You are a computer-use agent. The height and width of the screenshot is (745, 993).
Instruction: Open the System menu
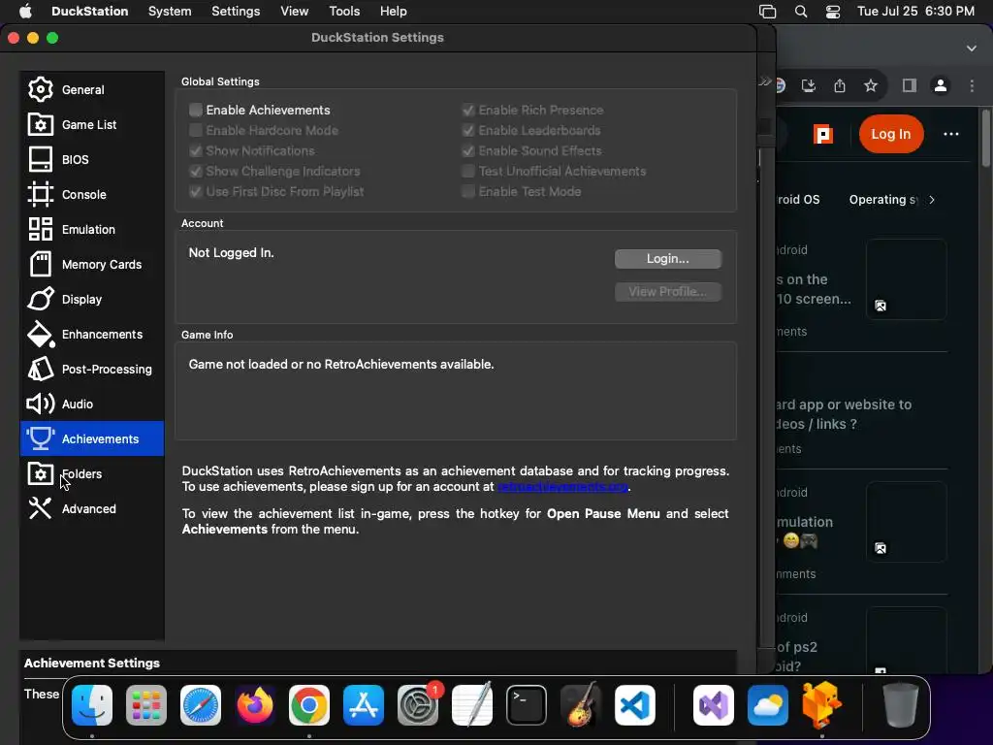click(170, 12)
